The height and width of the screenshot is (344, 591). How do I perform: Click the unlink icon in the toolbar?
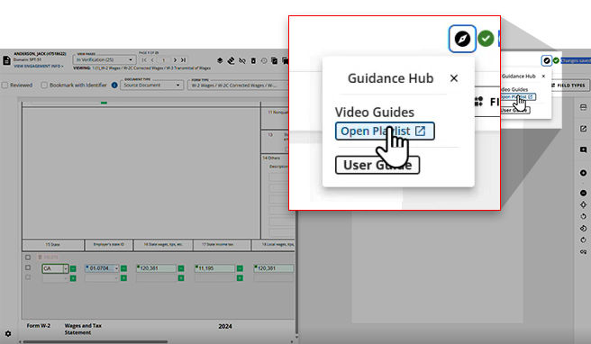tap(242, 60)
